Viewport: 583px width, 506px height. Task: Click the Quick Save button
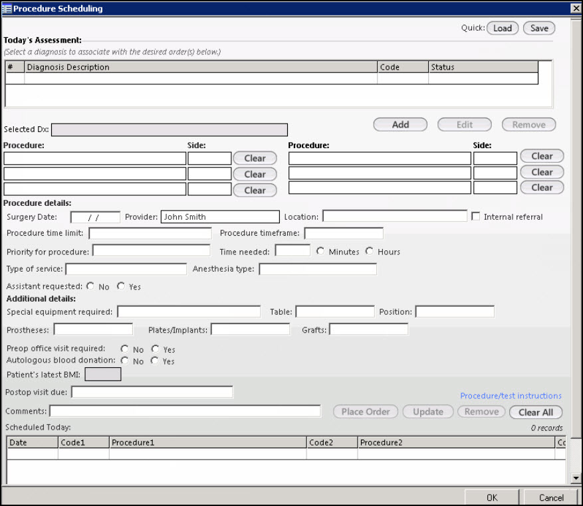539,29
